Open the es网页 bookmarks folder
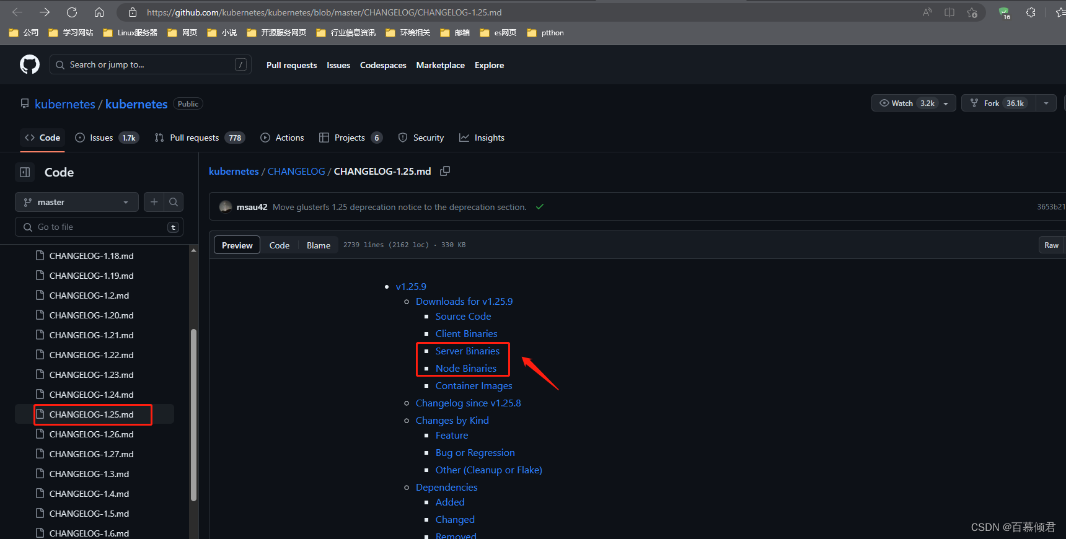Screen dimensions: 1066x539 (498, 33)
